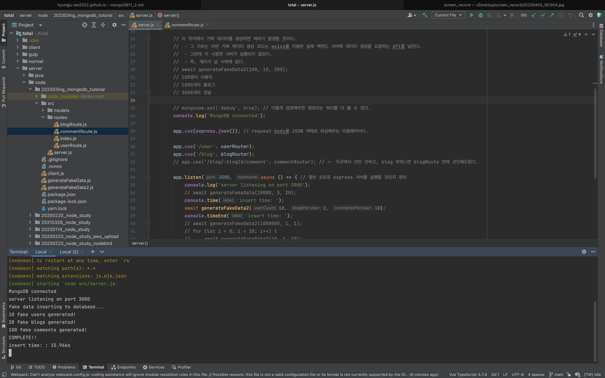Stop the running process in the toolbar
This screenshot has width=605, height=378.
click(x=512, y=15)
